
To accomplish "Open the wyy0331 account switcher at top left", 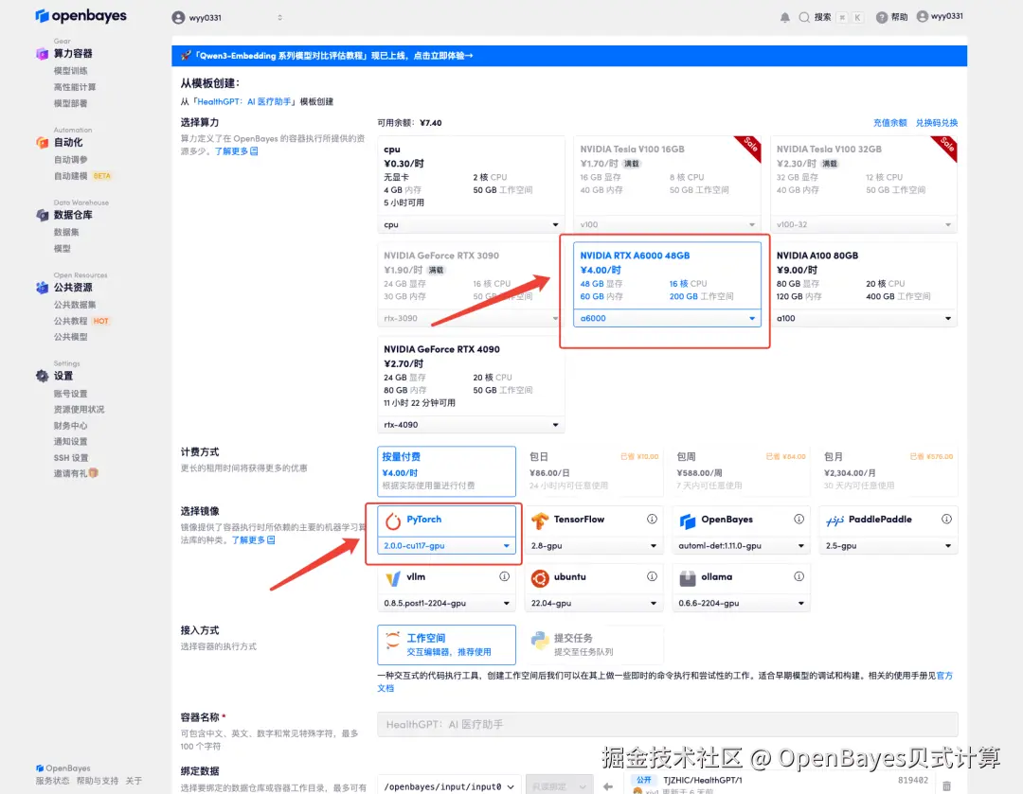I will coord(227,18).
